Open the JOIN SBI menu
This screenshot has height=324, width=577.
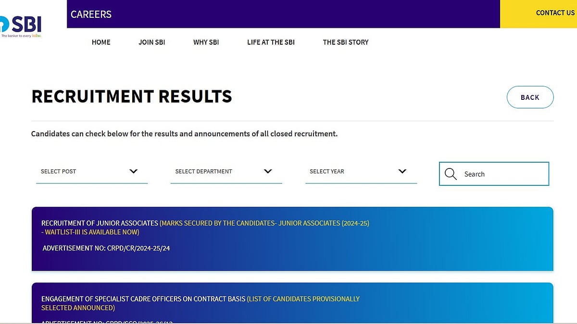click(x=152, y=42)
